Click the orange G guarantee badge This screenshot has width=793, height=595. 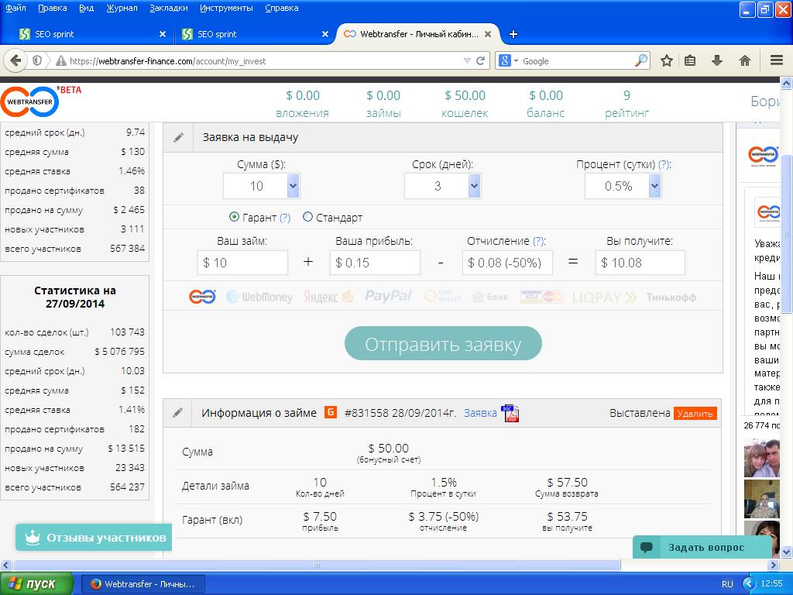[x=330, y=412]
